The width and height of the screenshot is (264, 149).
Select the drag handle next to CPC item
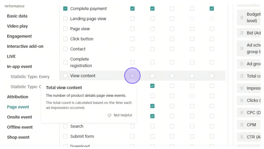pos(242,113)
